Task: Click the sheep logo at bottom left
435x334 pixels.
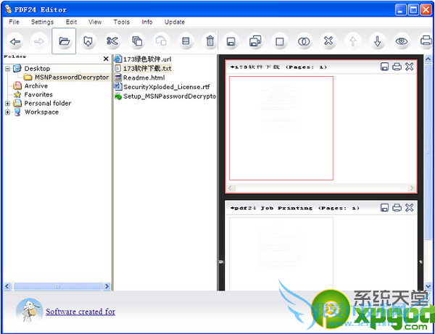Action: pyautogui.click(x=29, y=311)
